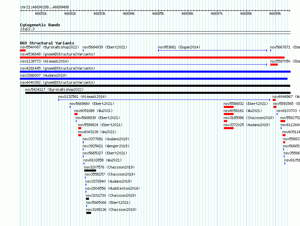Click the black bar under nsv3198136
The image size is (300, 226).
[x=89, y=213]
